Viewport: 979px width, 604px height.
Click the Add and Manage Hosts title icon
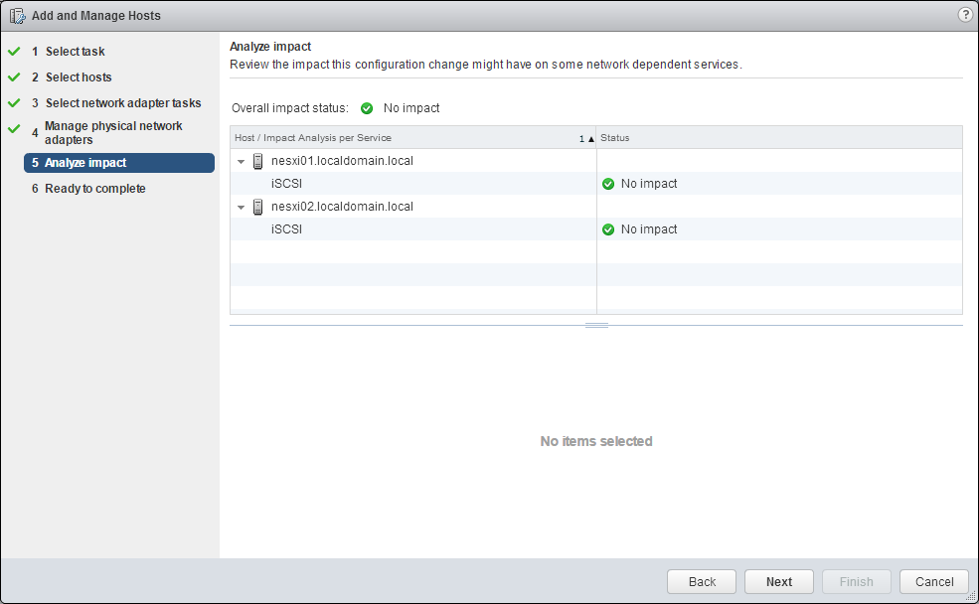[x=17, y=16]
